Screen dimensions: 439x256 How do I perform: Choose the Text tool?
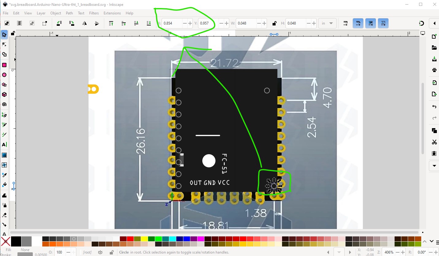tap(4, 144)
